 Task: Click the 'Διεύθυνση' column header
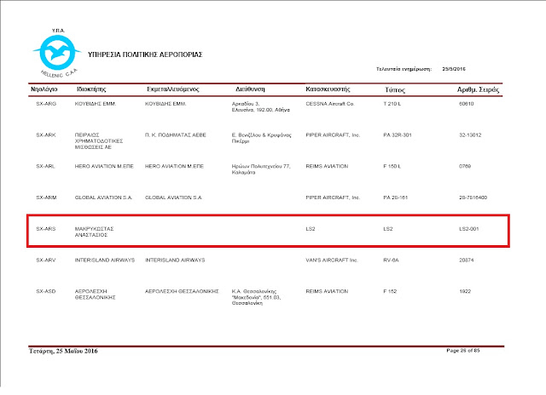point(250,89)
